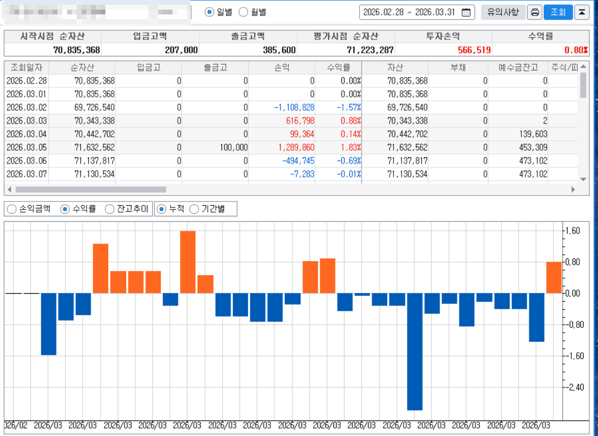The width and height of the screenshot is (598, 436).
Task: Click the vertical scrollbar thumb of table
Action: tap(583, 85)
